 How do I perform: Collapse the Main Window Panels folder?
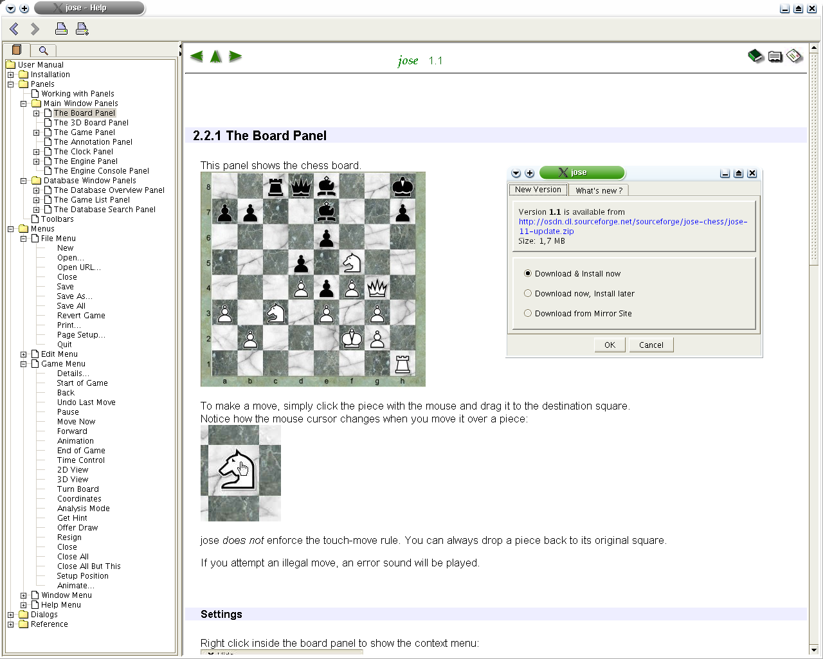coord(24,104)
